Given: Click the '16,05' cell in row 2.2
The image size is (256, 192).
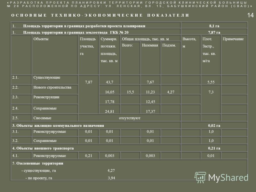Looking at the screenshot, I should click(x=109, y=92).
